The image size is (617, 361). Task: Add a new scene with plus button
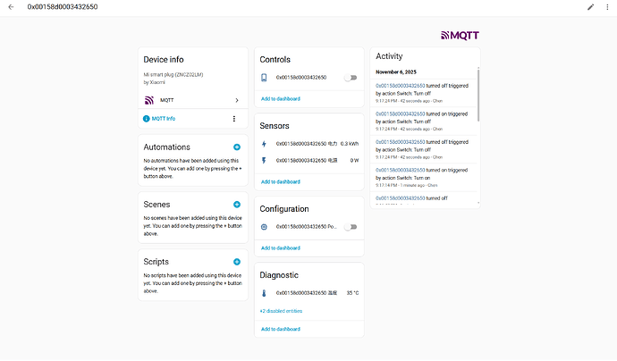coord(236,205)
